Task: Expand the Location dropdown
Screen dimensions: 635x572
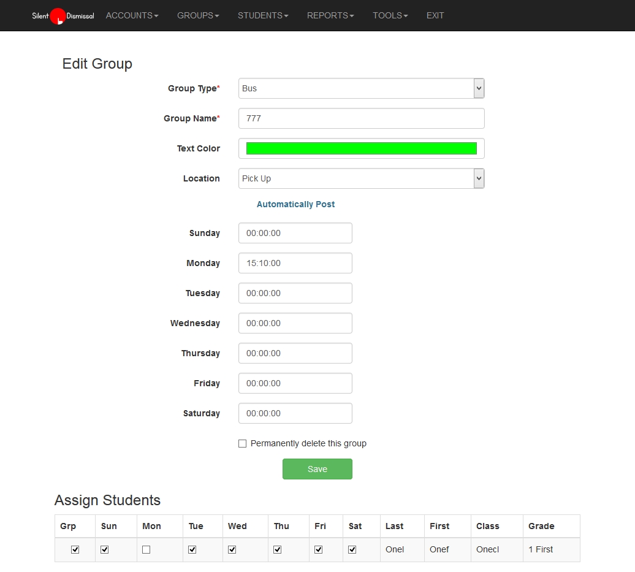Action: (361, 178)
